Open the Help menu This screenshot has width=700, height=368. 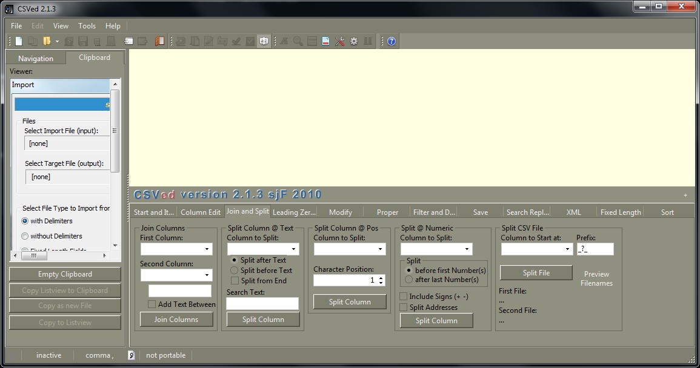(x=113, y=26)
